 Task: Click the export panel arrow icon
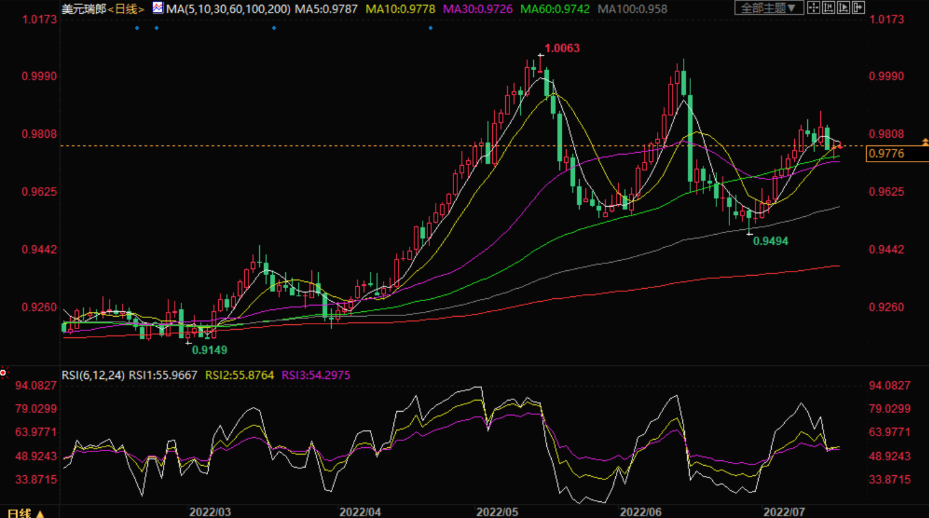pos(858,7)
